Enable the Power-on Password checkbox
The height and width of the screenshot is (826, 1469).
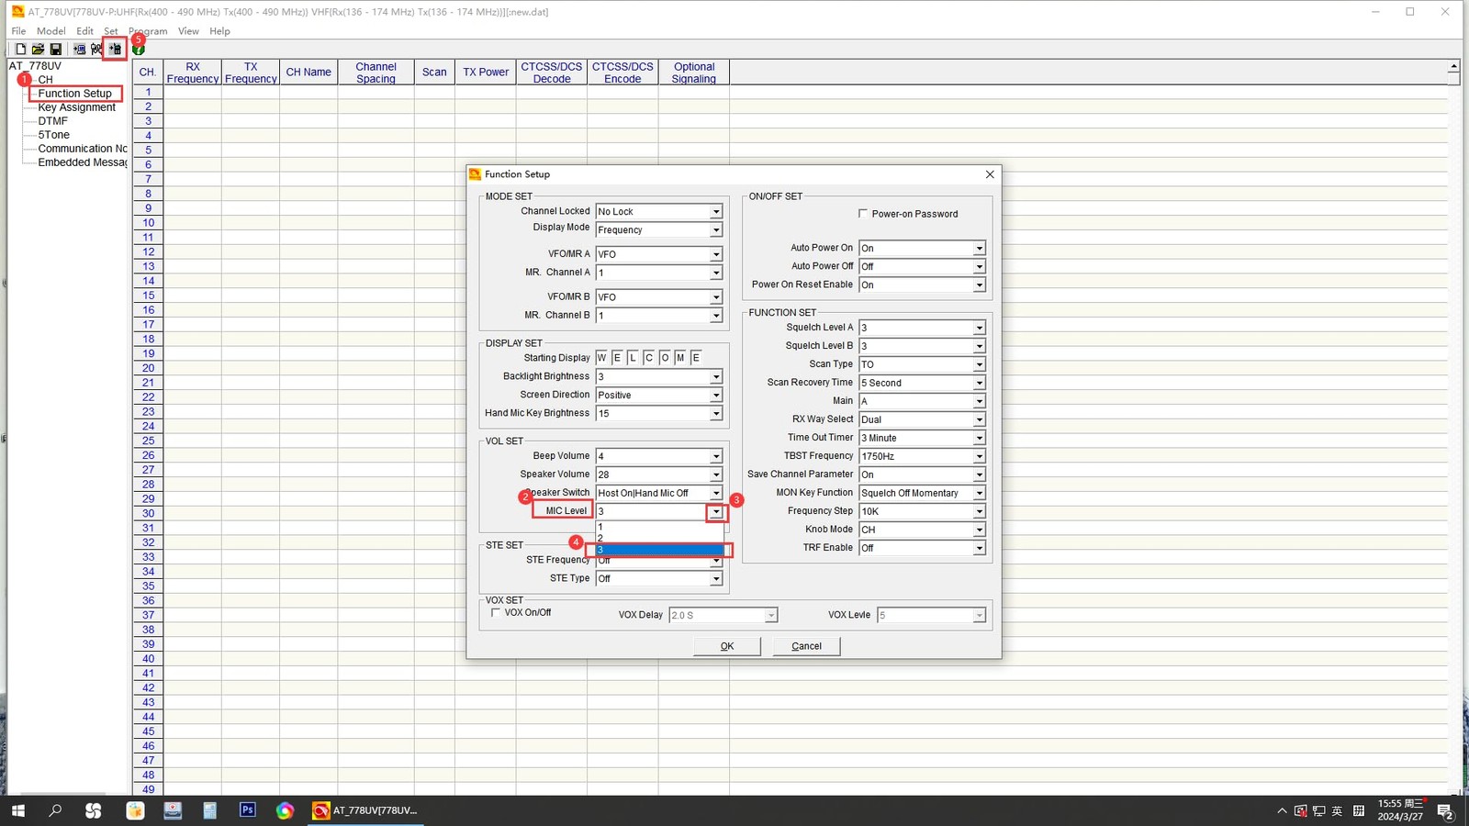click(863, 214)
